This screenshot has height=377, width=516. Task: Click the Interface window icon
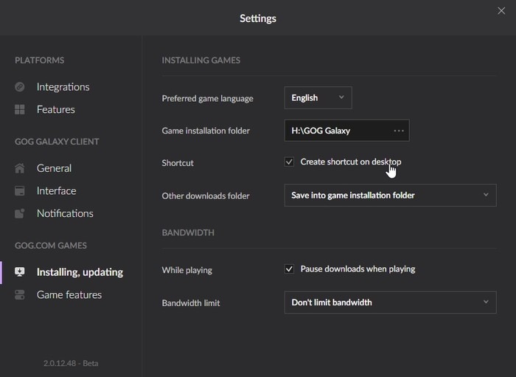tap(19, 190)
